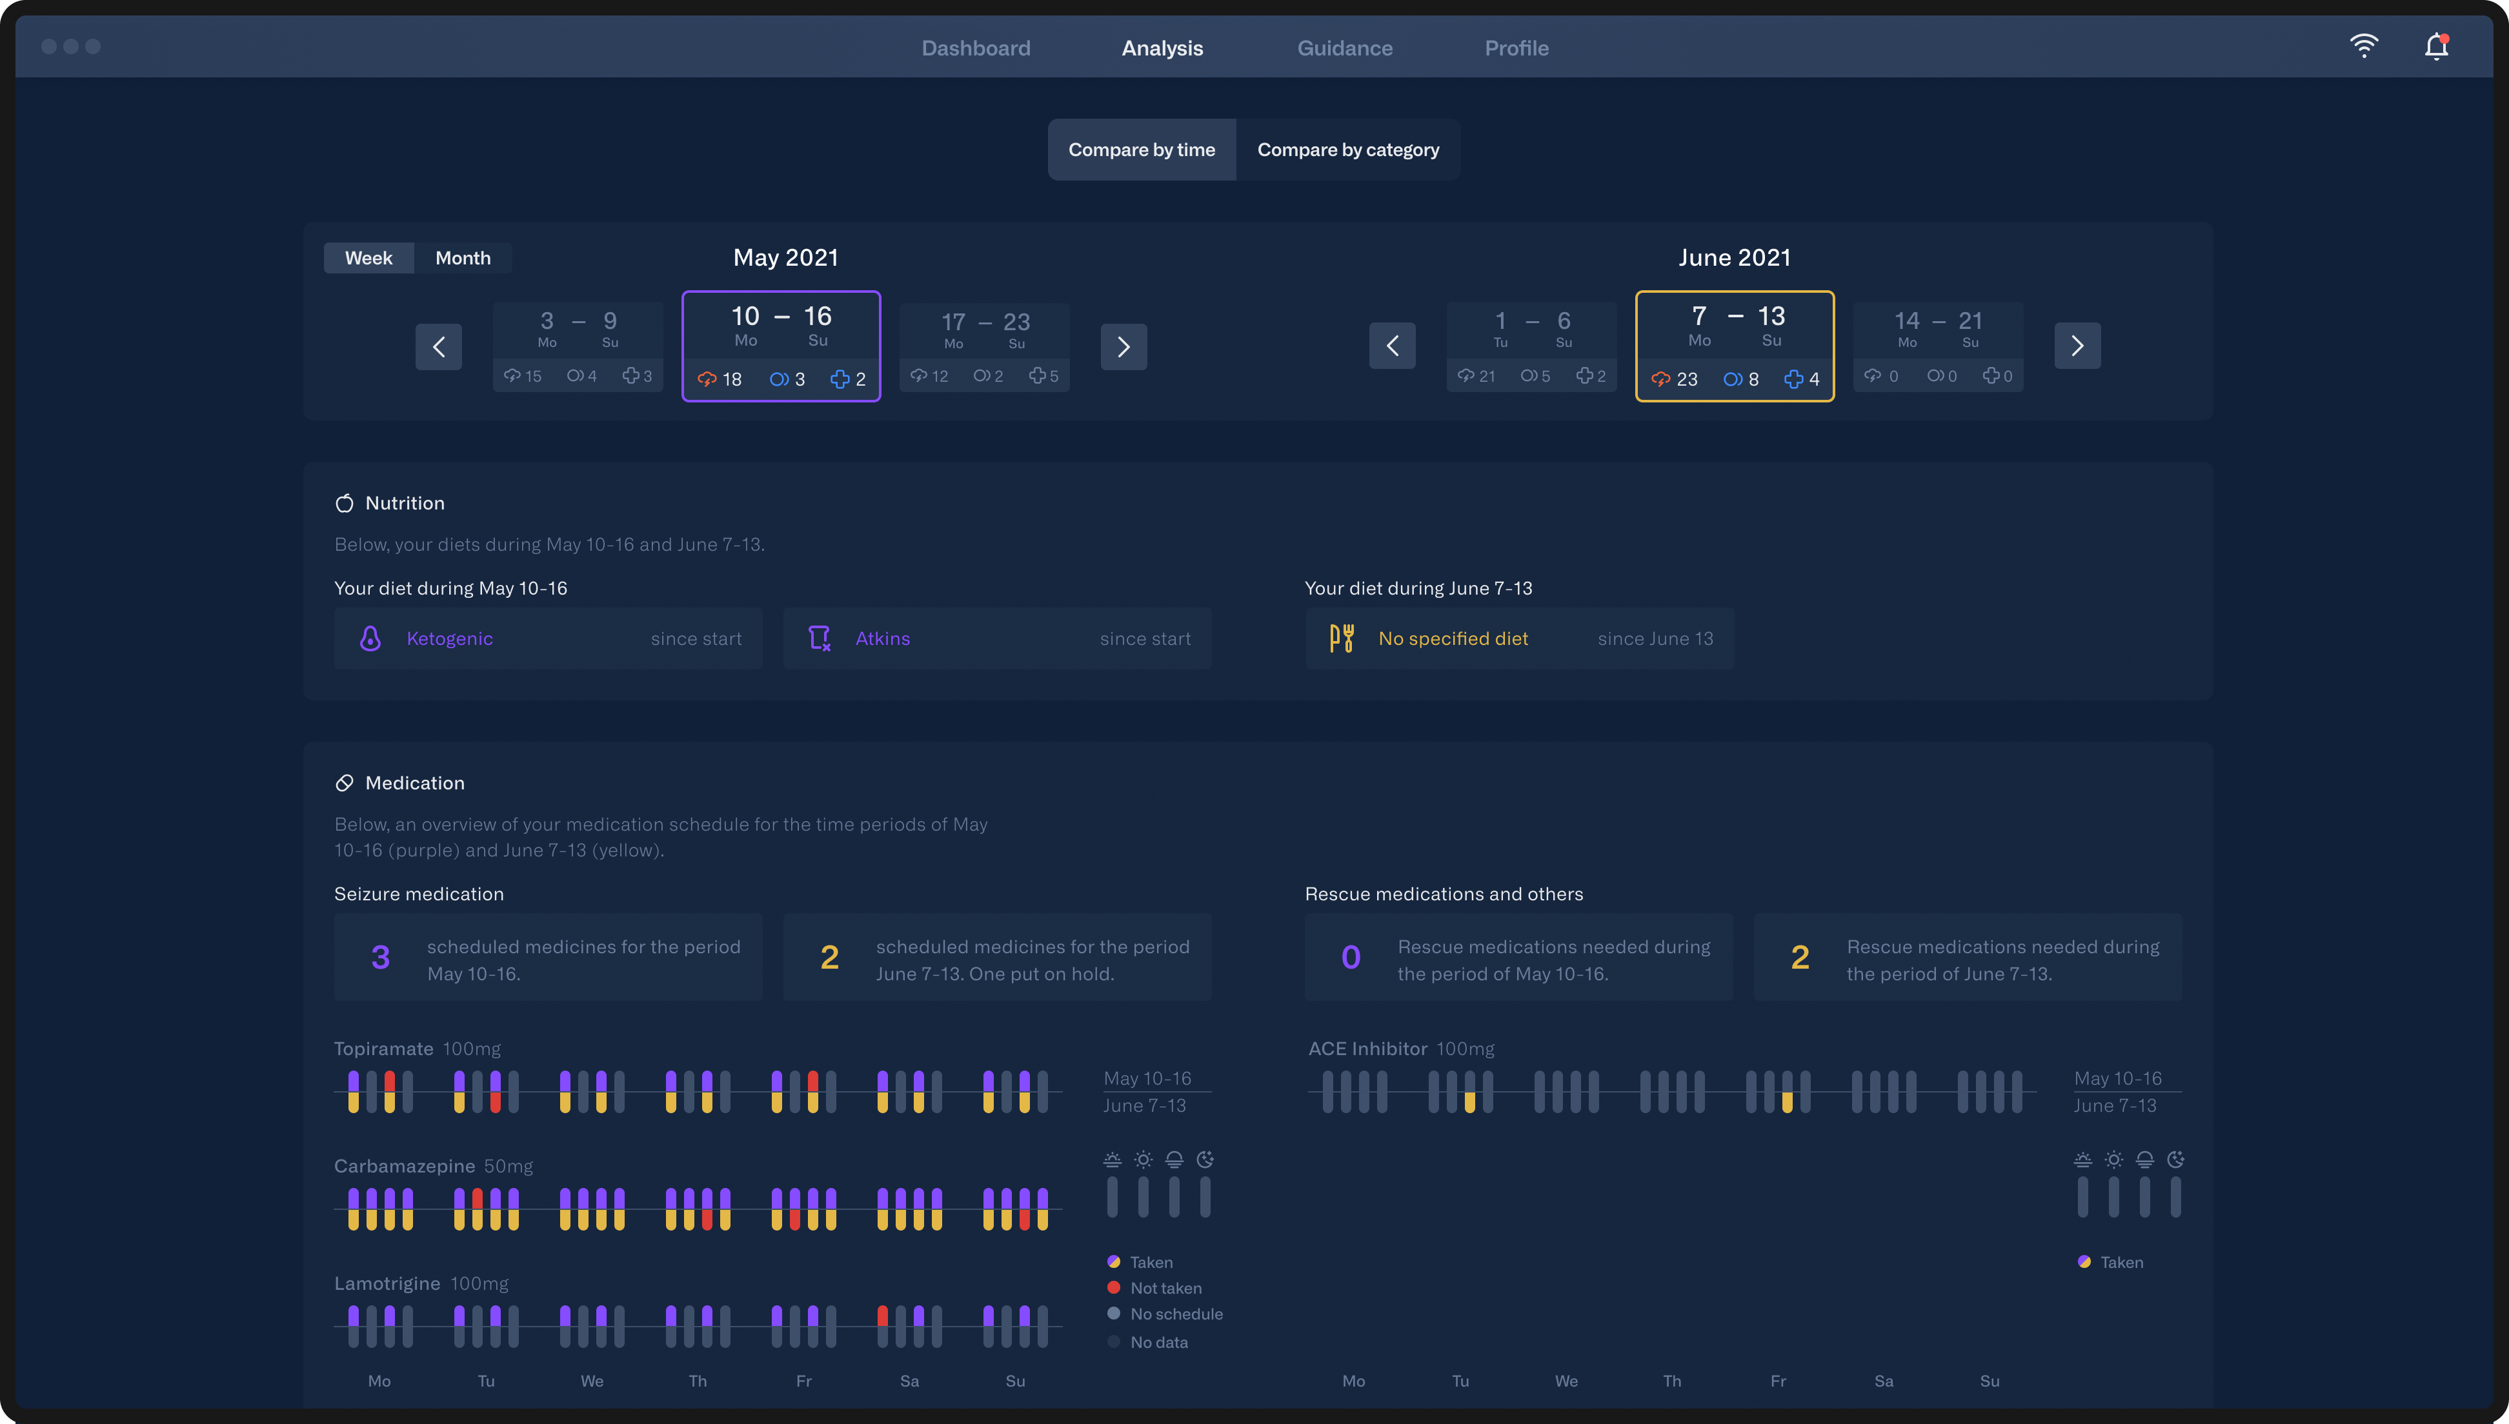The height and width of the screenshot is (1424, 2509).
Task: Select the May 17–23 week card
Action: click(x=984, y=347)
